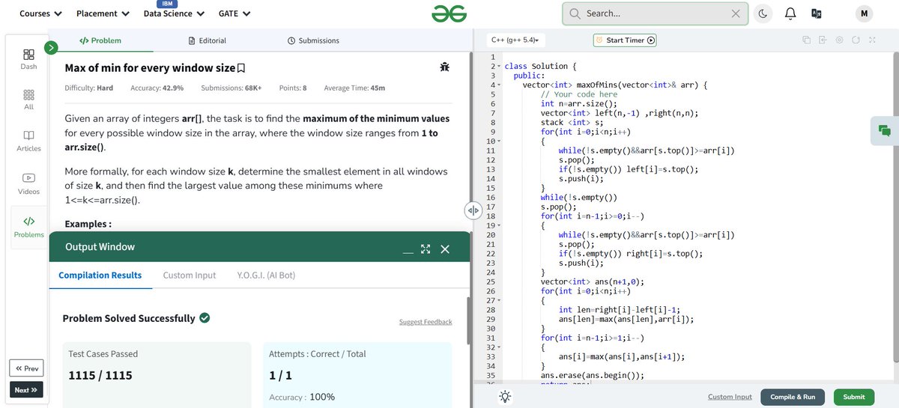Open the language translate icon

(817, 13)
